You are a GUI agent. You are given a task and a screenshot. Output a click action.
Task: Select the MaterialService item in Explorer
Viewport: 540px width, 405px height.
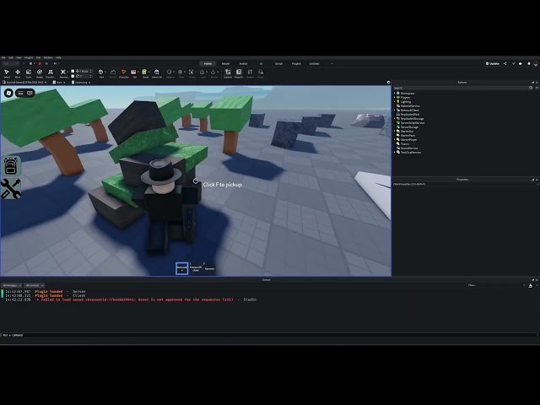pos(408,105)
